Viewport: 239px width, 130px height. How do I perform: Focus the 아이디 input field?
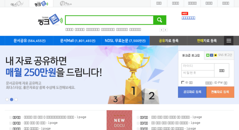click(198, 67)
